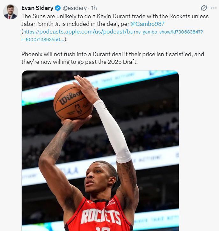219x231 pixels.
Task: Click the Wilson basketball in the photo
Action: tap(73, 102)
